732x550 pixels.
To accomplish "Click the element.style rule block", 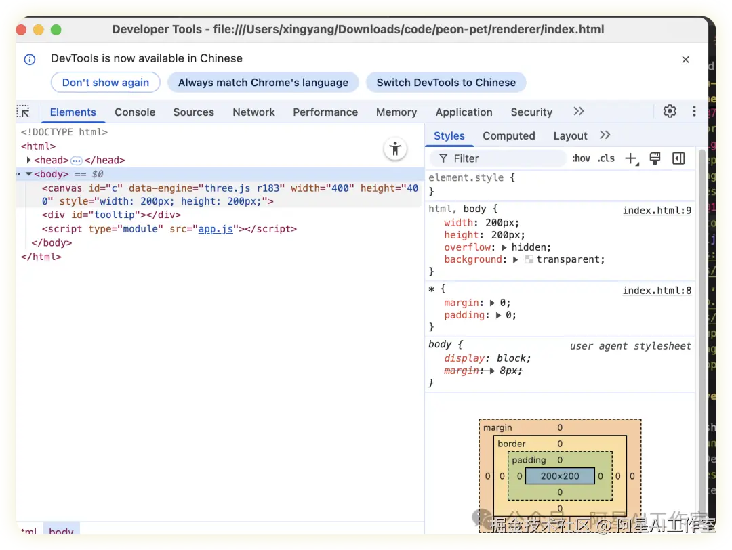I will tap(561, 184).
